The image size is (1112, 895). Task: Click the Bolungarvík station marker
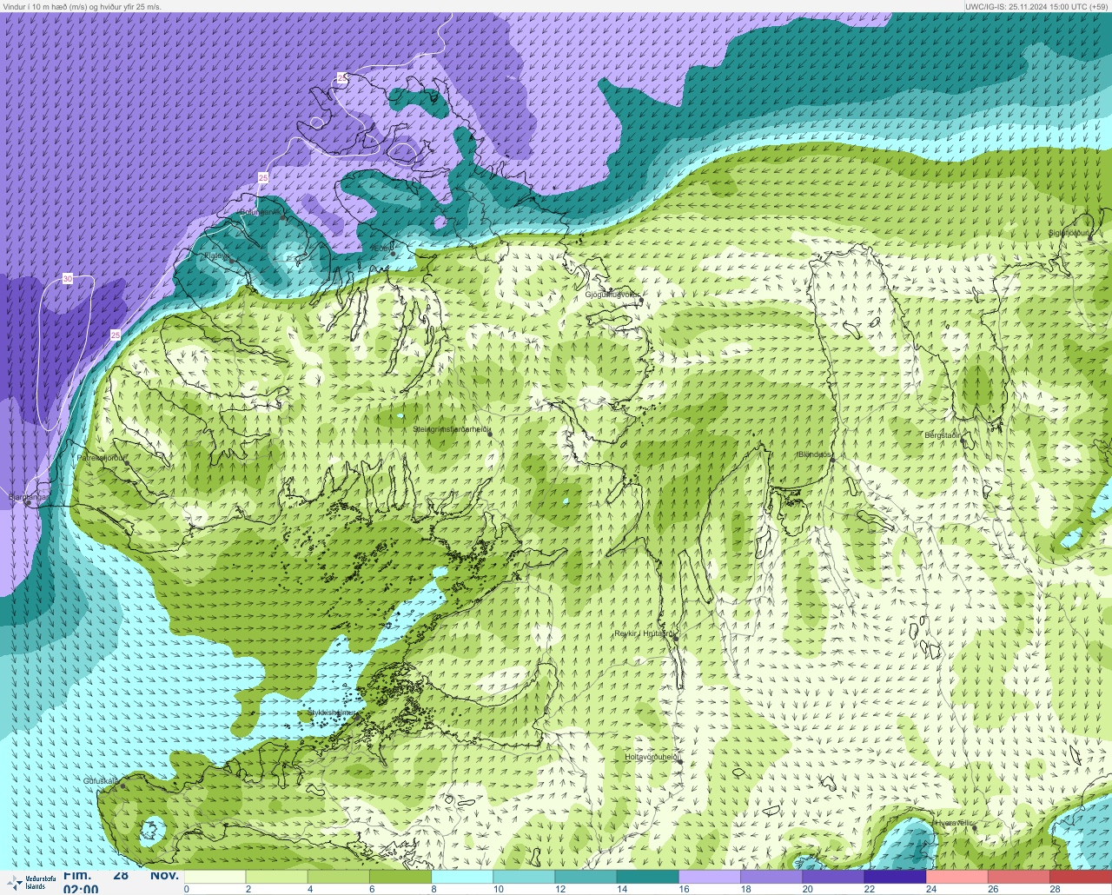click(284, 216)
